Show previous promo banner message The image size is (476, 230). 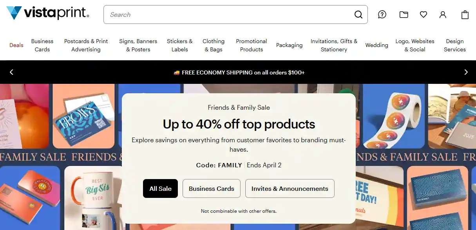click(11, 72)
